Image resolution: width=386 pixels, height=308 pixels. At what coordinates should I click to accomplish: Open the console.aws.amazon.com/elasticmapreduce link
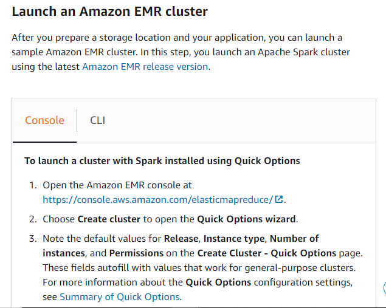pos(158,199)
